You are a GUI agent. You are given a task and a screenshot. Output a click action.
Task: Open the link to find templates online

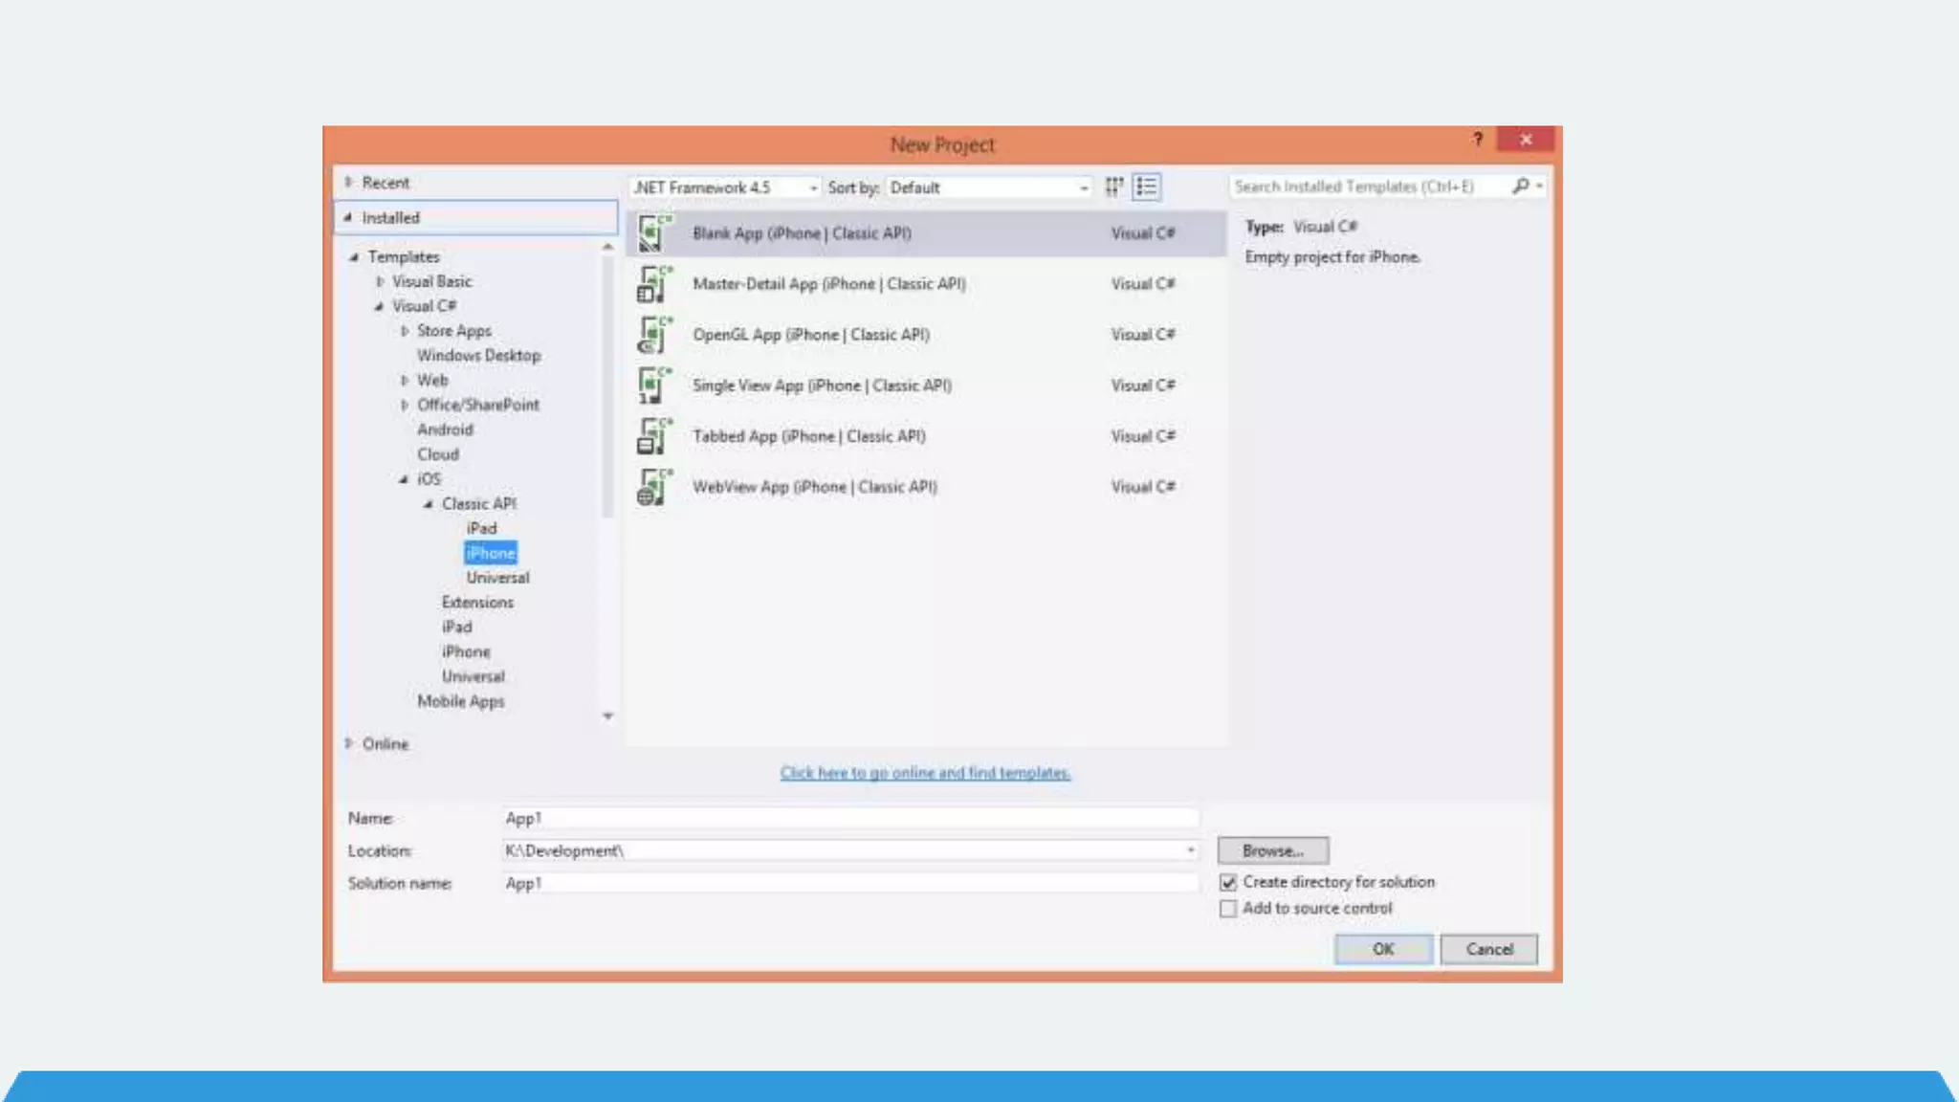tap(924, 773)
